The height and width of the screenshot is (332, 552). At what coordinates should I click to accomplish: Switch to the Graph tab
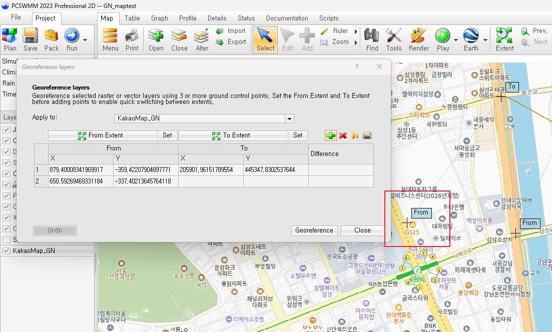tap(160, 18)
